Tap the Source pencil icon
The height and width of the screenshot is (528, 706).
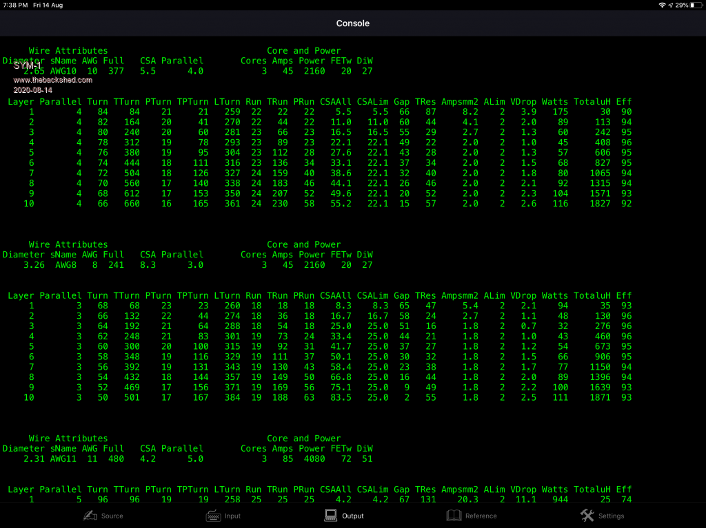(x=90, y=516)
